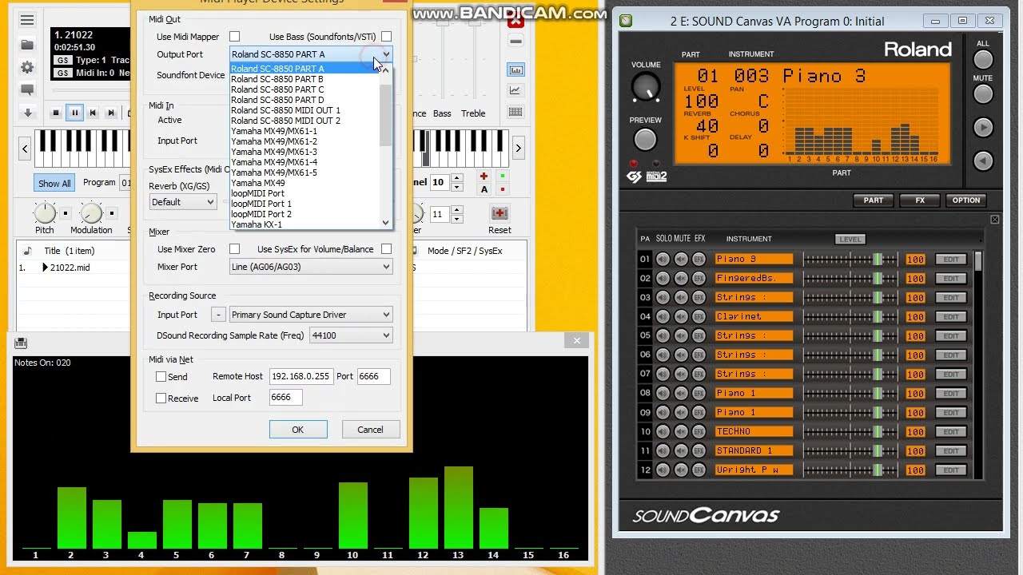1023x575 pixels.
Task: Toggle the small square beside the Modulation knob
Action: click(112, 213)
